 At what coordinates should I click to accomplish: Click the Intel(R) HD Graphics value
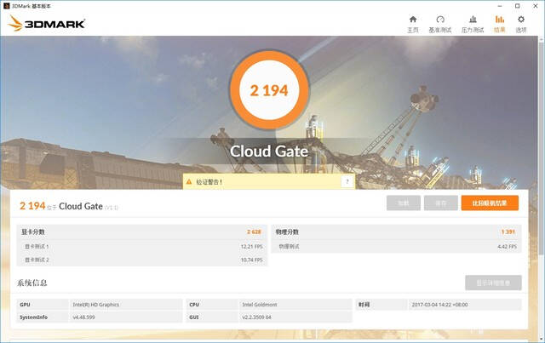tap(96, 305)
